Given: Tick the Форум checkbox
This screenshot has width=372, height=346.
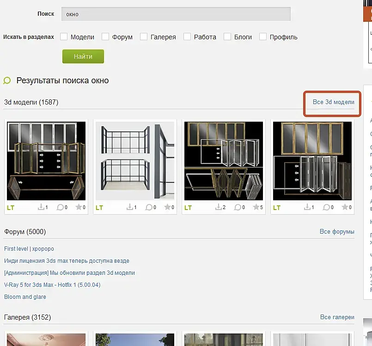Looking at the screenshot, I should 105,37.
